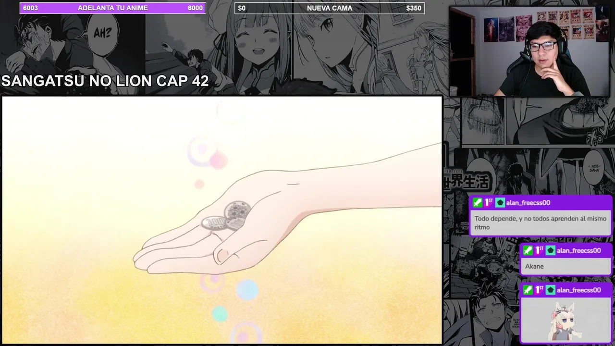This screenshot has width=615, height=346.
Task: Click the sword badge on the emote message
Action: [x=528, y=290]
